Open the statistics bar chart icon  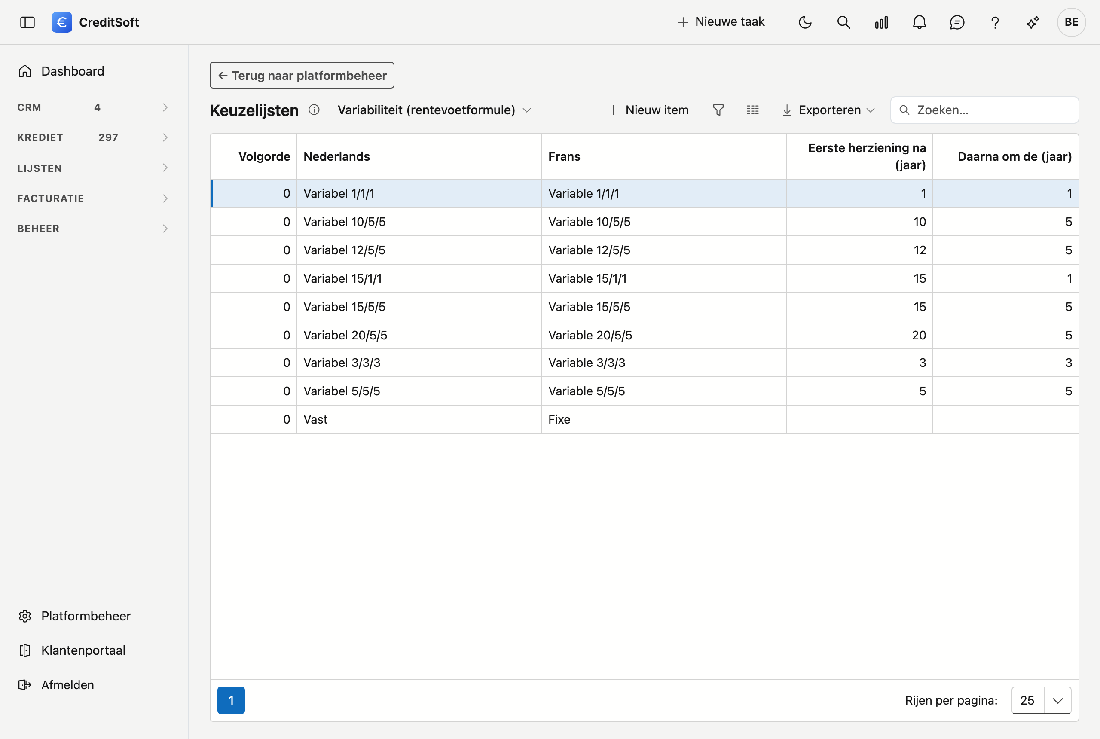pos(881,22)
